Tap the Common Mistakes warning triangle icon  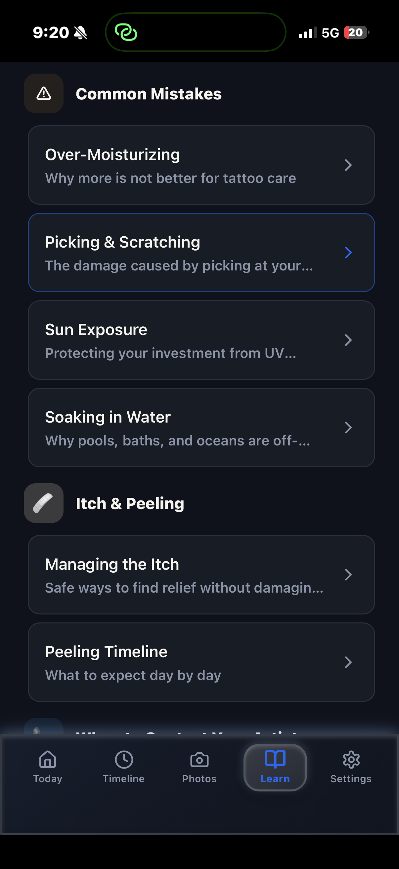click(x=44, y=93)
